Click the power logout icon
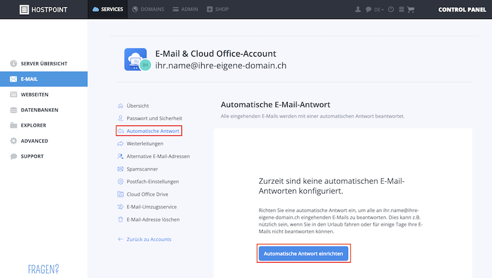The image size is (492, 278). (x=391, y=9)
